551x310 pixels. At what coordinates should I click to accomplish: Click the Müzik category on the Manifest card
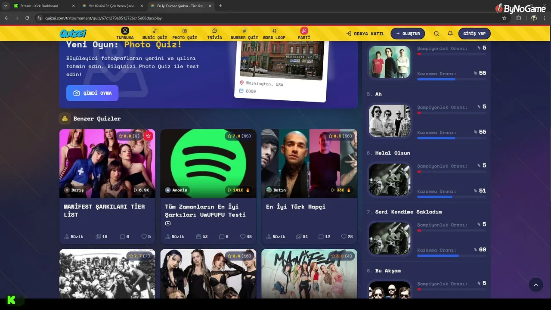click(x=74, y=236)
